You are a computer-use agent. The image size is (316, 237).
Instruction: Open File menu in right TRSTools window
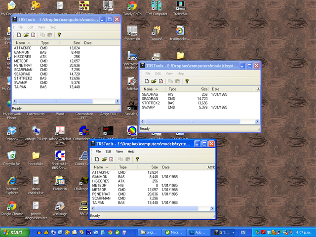click(148, 74)
